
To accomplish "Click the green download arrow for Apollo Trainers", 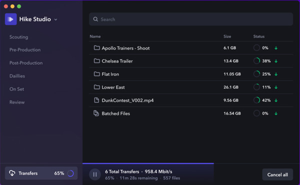I will pos(276,48).
